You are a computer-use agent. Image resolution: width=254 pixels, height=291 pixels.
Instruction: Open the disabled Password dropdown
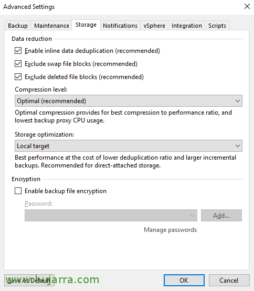coord(111,215)
